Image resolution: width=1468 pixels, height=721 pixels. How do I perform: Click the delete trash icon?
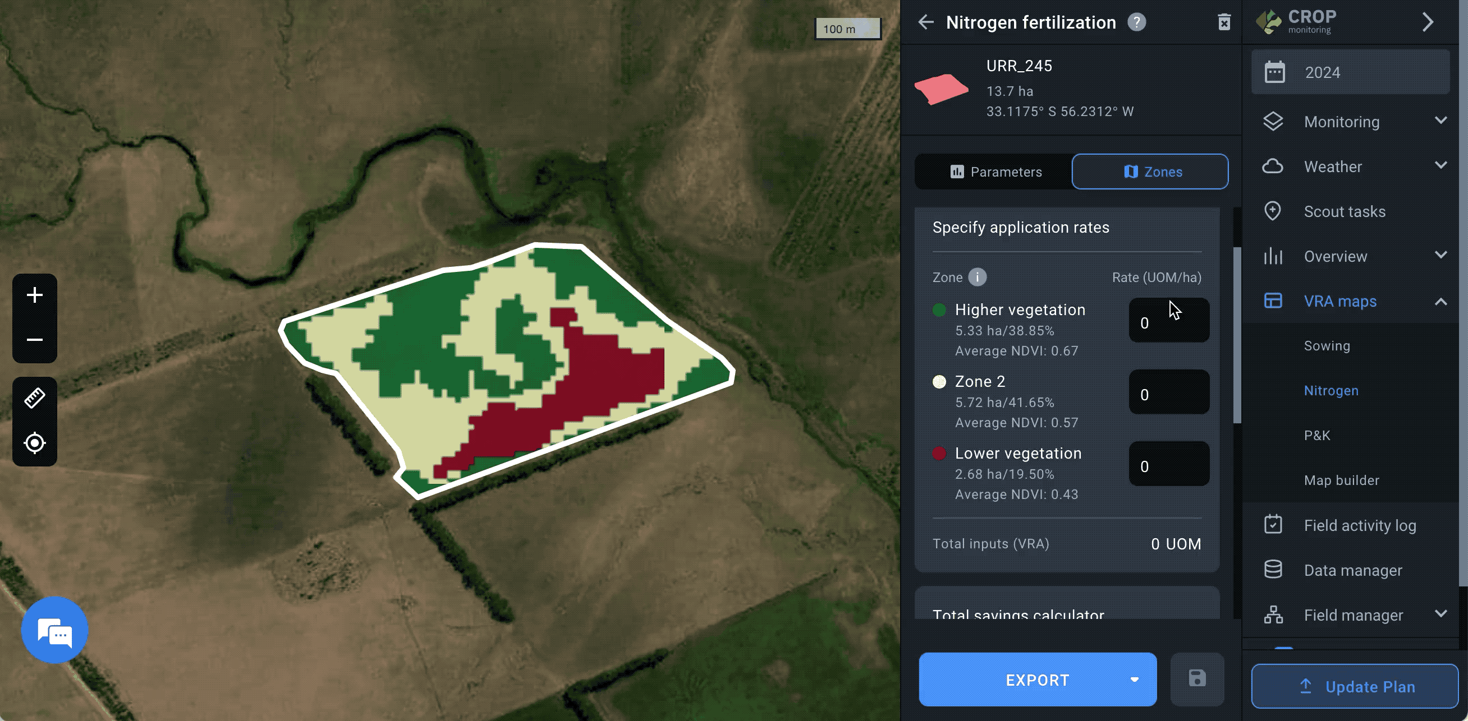click(1223, 22)
